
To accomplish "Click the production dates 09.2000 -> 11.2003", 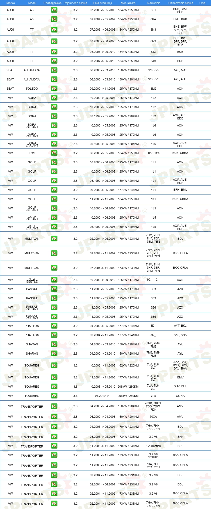I will pos(103,89).
